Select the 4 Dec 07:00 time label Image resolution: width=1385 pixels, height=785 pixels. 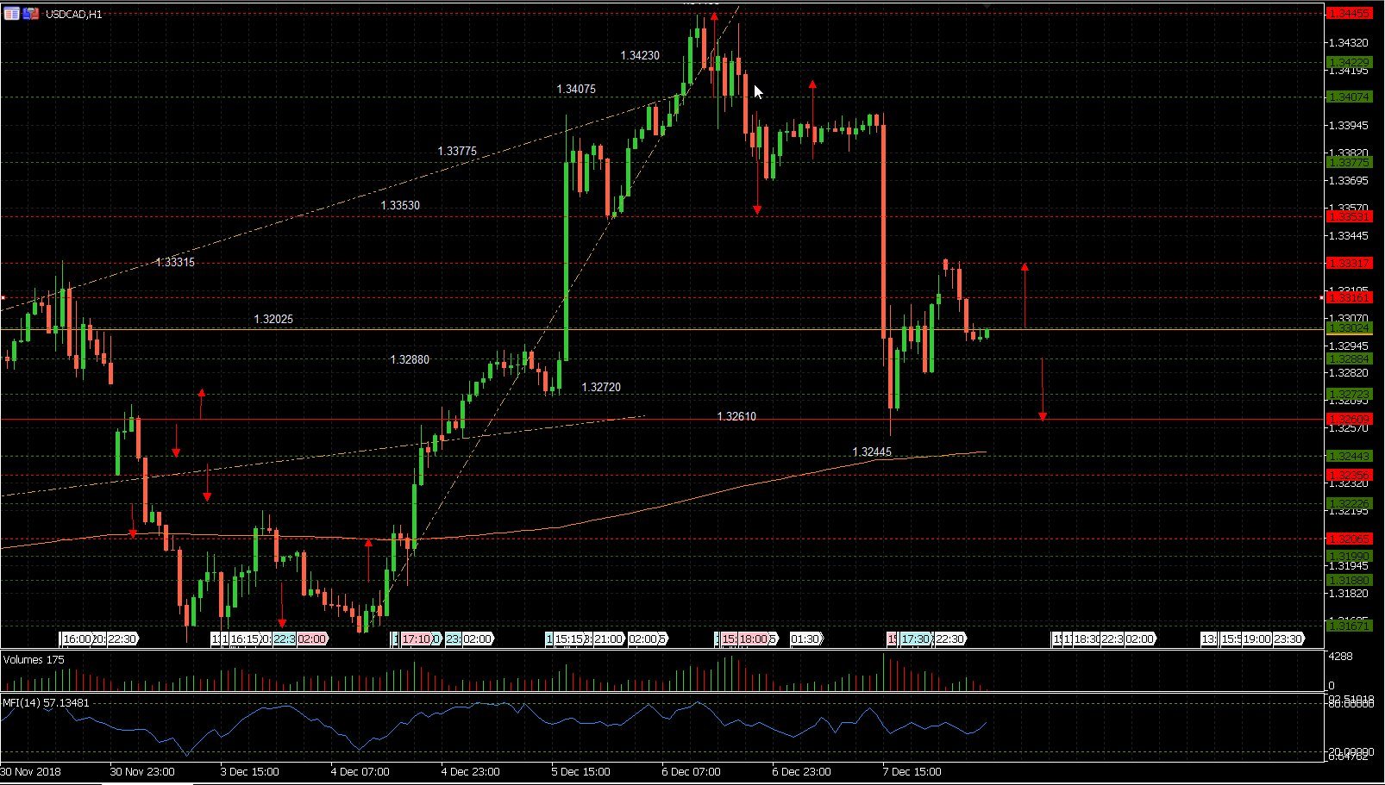(x=362, y=771)
